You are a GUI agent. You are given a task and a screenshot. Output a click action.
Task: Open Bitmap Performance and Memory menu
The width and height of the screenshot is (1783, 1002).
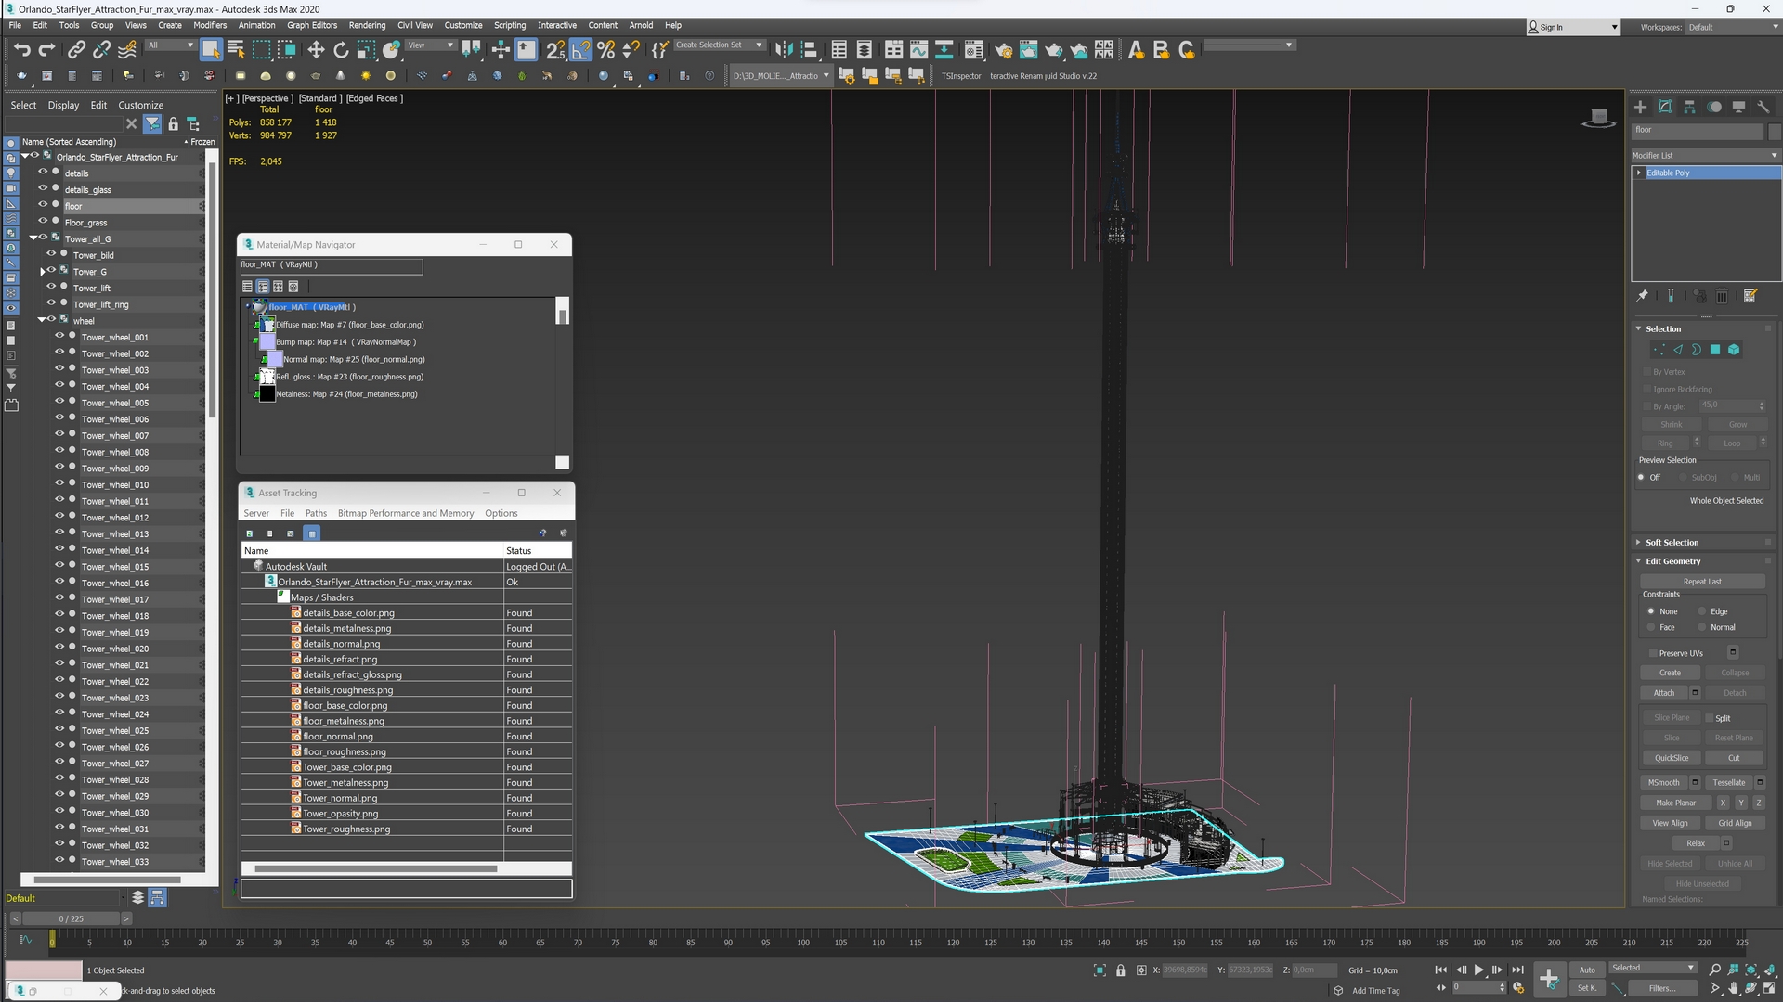click(x=405, y=513)
